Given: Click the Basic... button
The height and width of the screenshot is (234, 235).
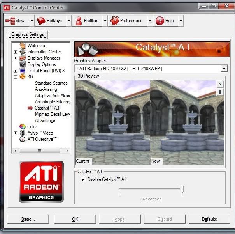Looking at the screenshot, I should [28, 219].
